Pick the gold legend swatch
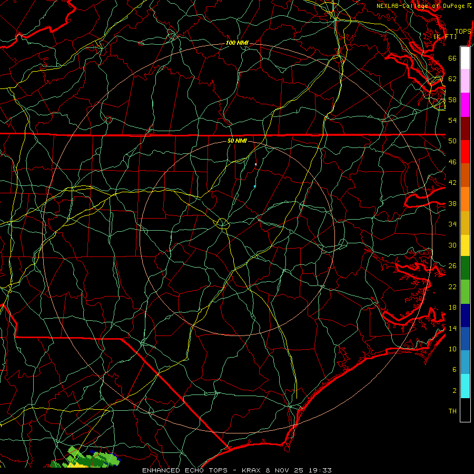The width and height of the screenshot is (474, 474). (465, 223)
